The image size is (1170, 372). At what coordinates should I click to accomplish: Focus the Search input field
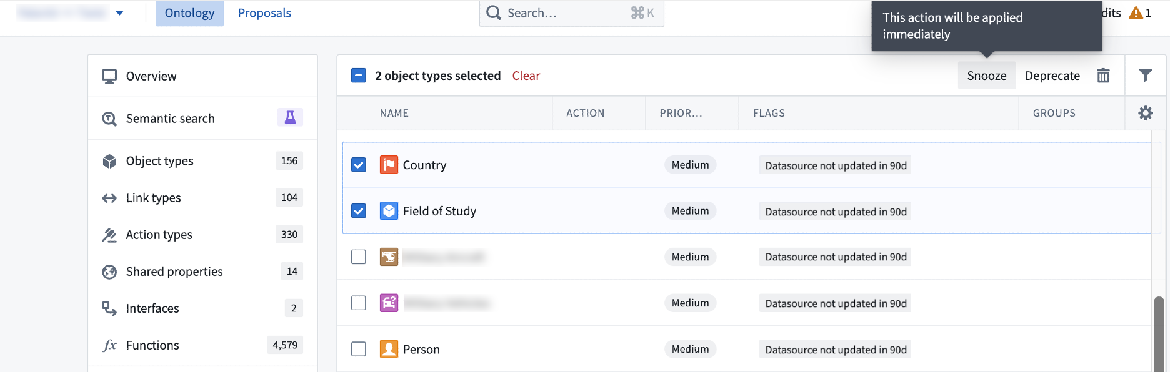tap(571, 13)
